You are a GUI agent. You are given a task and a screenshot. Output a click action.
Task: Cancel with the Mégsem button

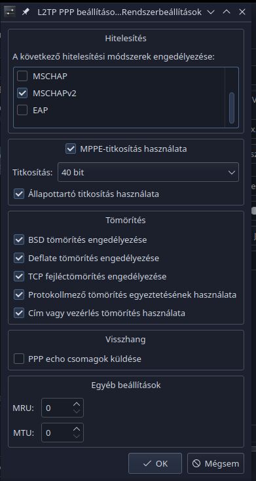point(215,463)
